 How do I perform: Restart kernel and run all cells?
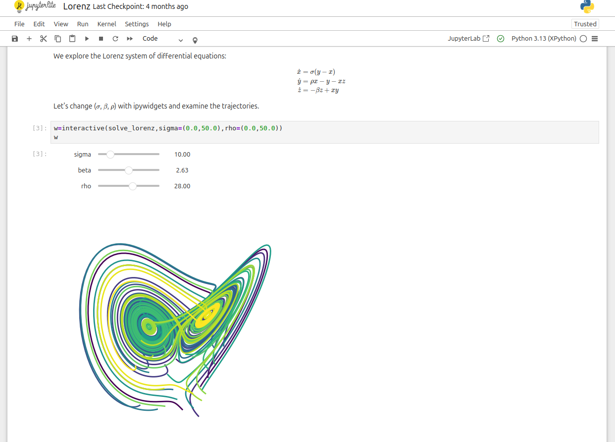[130, 39]
